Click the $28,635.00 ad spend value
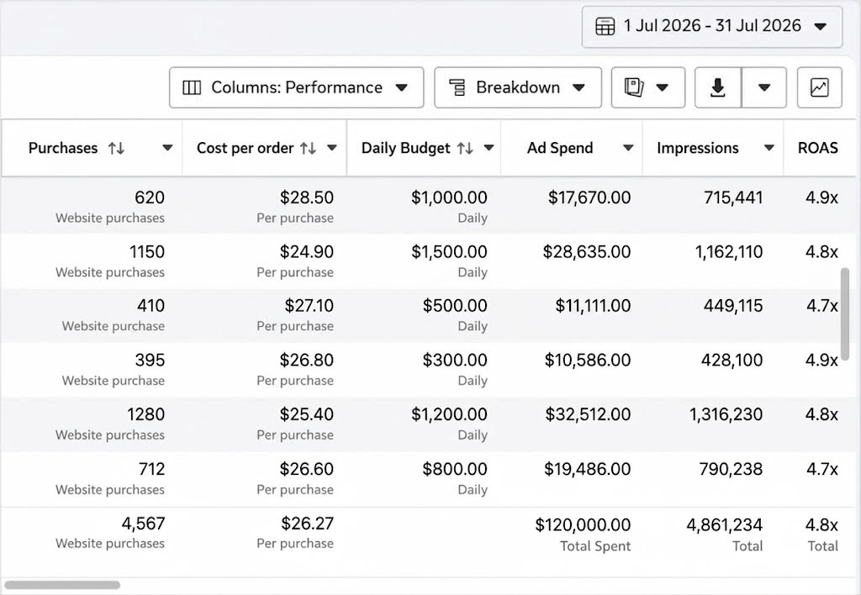The height and width of the screenshot is (595, 861). point(586,252)
